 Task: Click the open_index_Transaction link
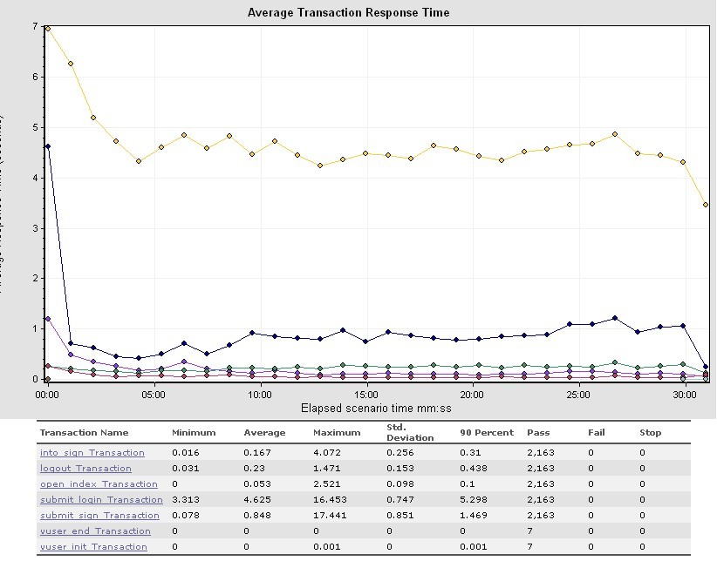point(99,484)
